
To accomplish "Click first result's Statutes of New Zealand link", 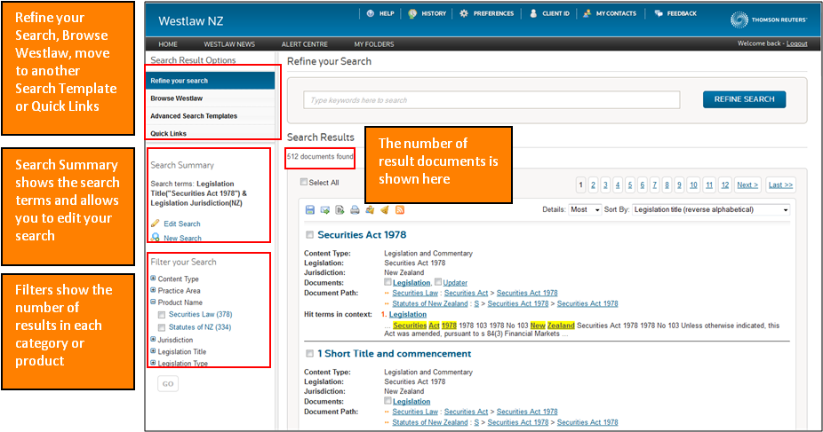I will pyautogui.click(x=430, y=303).
